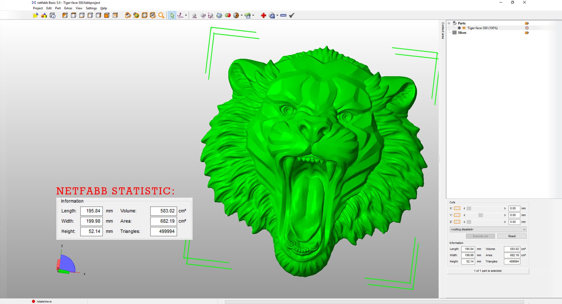Click the green sphere zoom to selection icon
562x304 pixels.
click(x=136, y=16)
